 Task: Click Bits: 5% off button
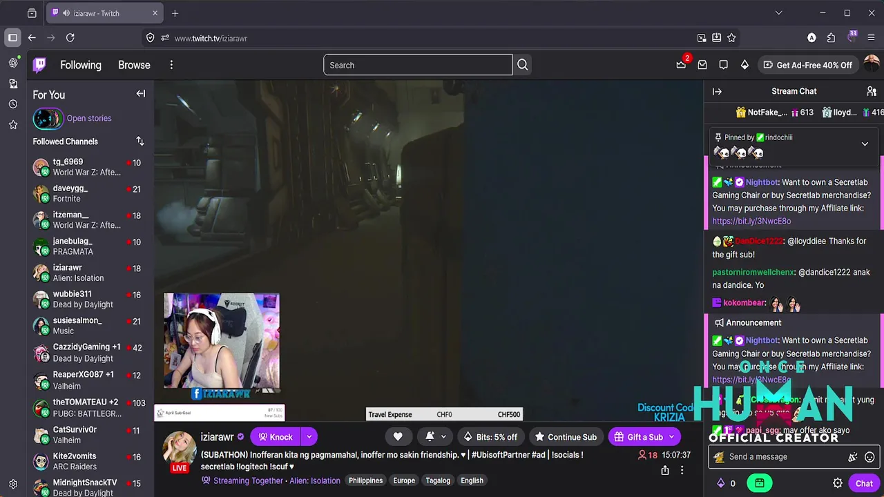click(490, 437)
